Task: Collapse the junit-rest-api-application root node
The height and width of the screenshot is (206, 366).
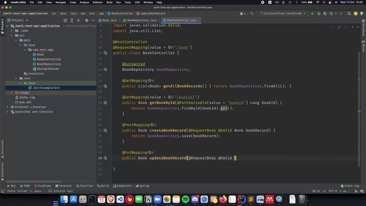Action: pyautogui.click(x=7, y=26)
